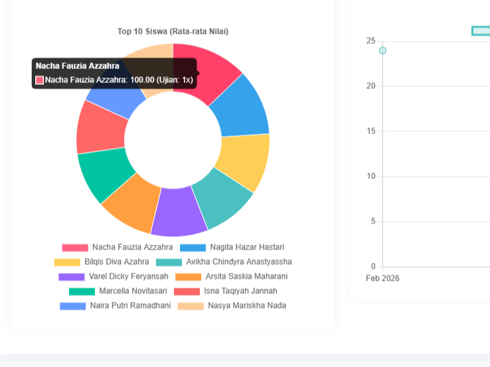Toggle Nacha Fauzia Azzahra legend label
The height and width of the screenshot is (367, 490).
click(x=132, y=248)
